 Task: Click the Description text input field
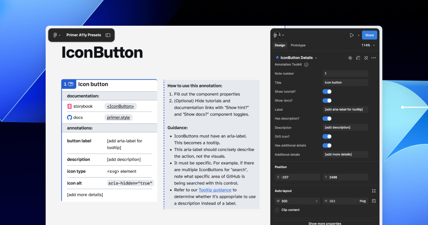345,127
